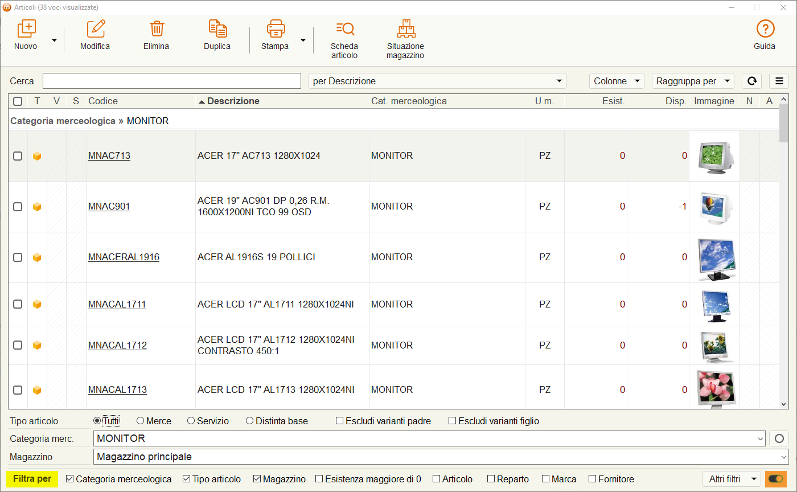Open the MNACAL1711 code link
Image resolution: width=797 pixels, height=492 pixels.
point(117,304)
